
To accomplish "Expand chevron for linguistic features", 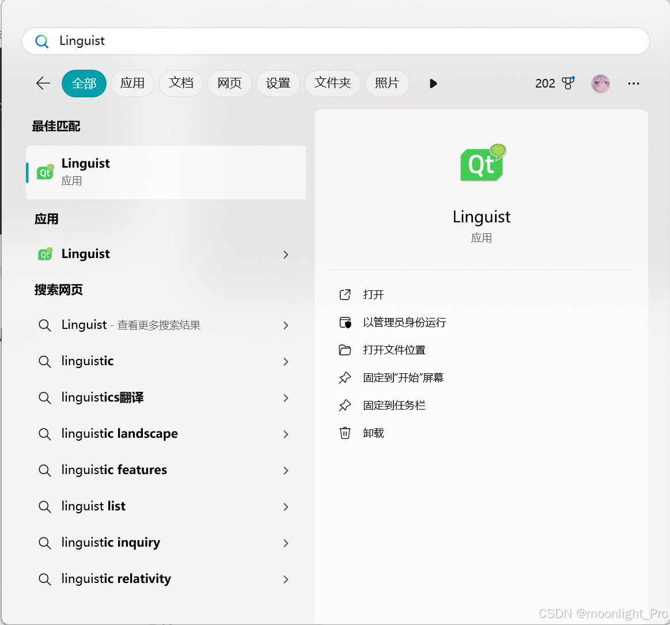I will (x=286, y=471).
